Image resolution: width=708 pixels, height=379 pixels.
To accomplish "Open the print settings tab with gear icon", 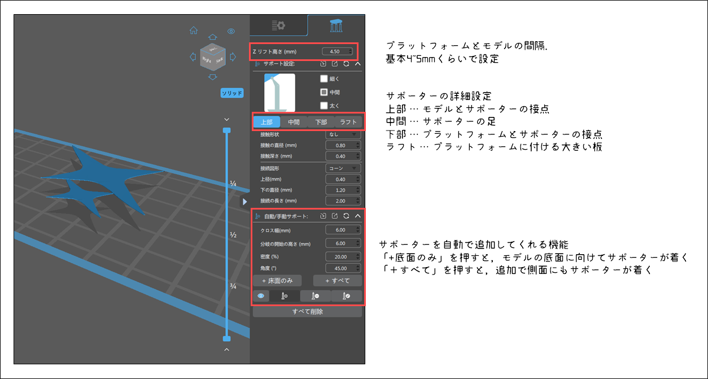I will pos(278,25).
